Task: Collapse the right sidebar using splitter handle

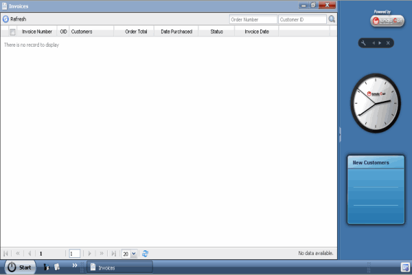Action: 339,134
